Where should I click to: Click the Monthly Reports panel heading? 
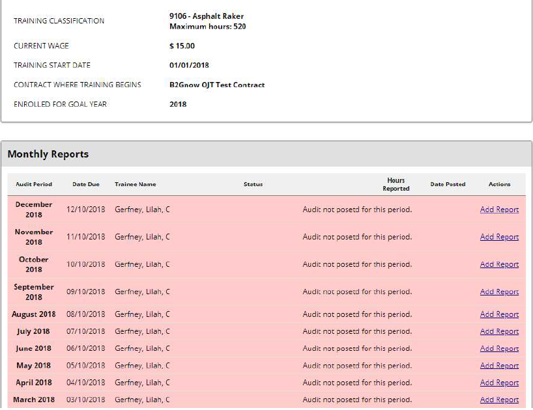click(48, 154)
